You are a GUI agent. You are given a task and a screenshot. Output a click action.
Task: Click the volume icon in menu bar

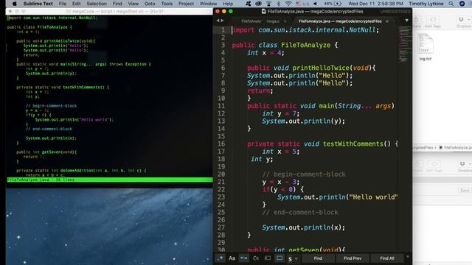315,4
